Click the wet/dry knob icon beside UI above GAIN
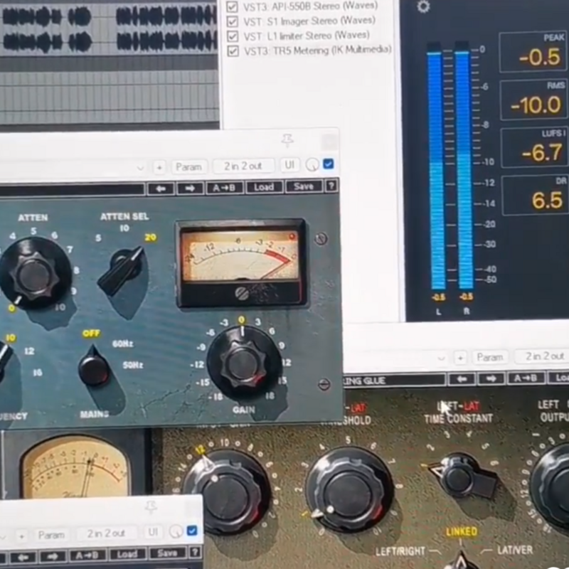This screenshot has width=569, height=569. click(x=312, y=166)
